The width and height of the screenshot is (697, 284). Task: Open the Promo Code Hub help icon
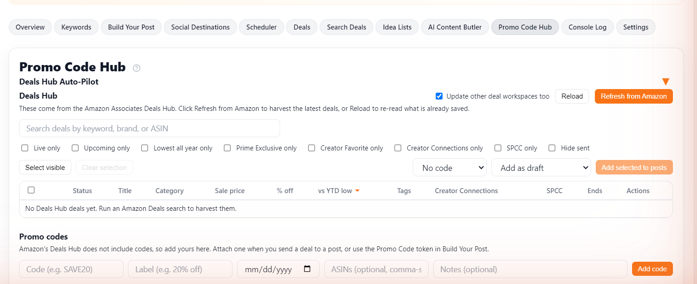click(136, 68)
